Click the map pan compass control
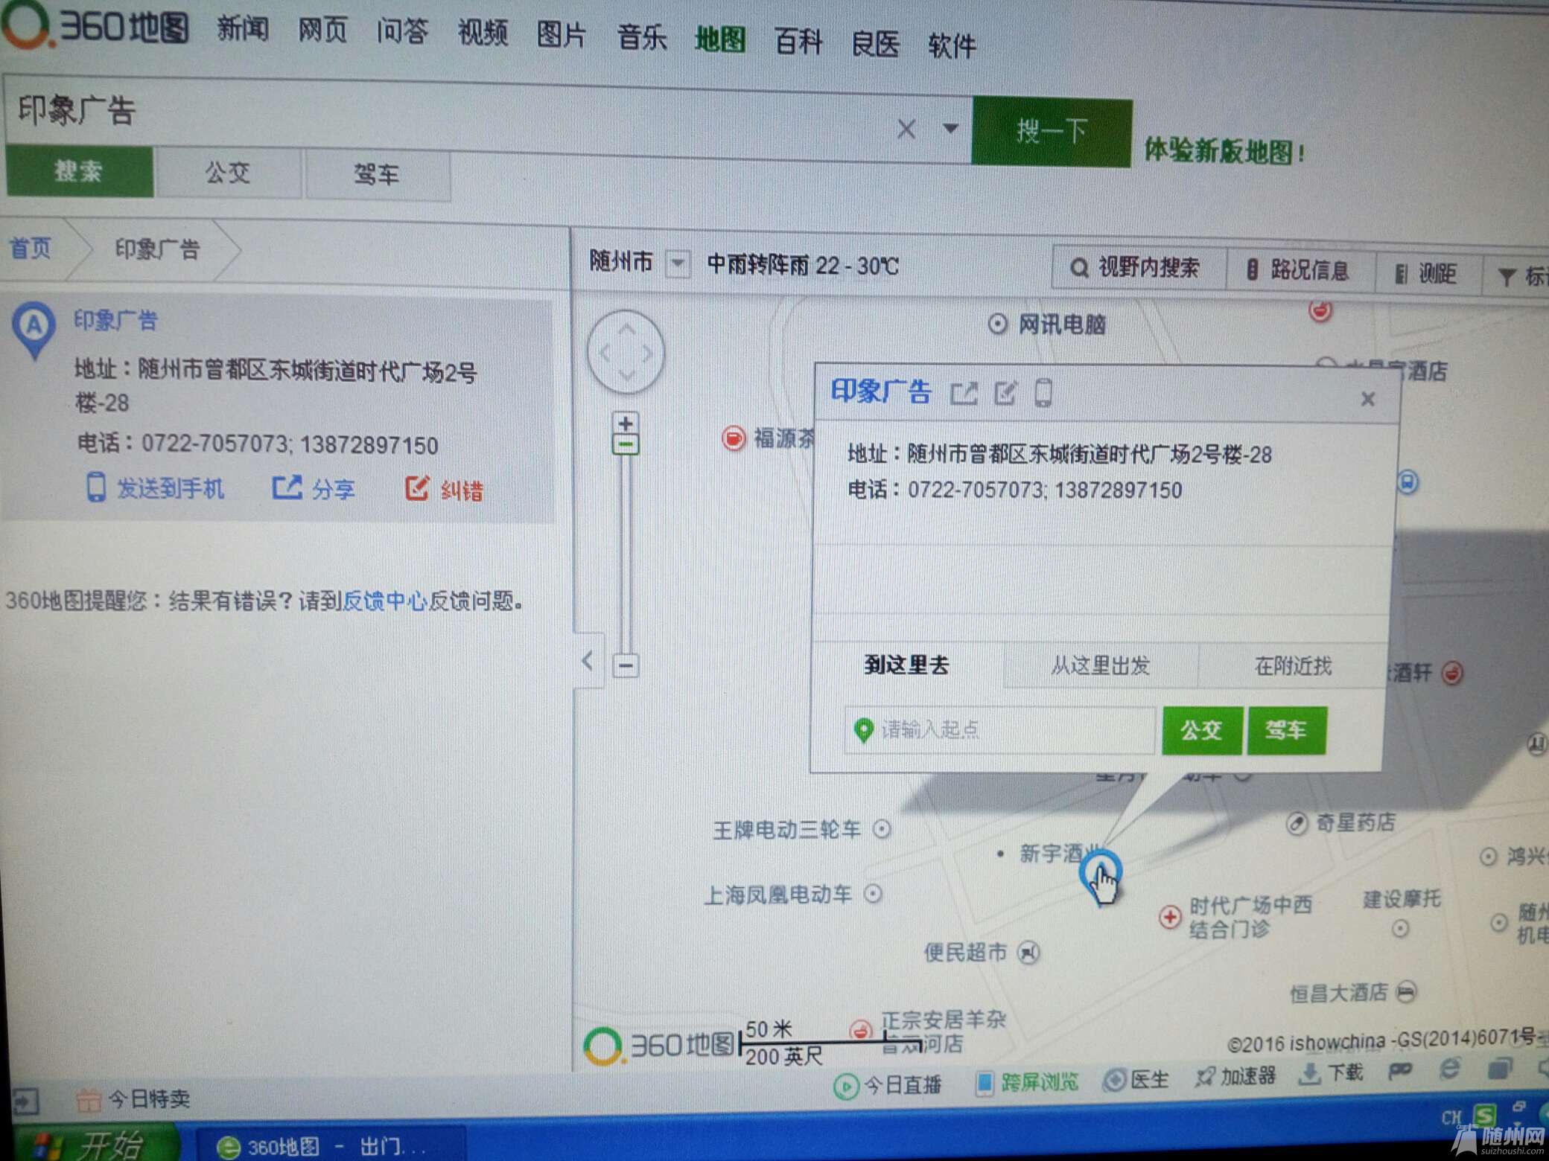 click(625, 352)
